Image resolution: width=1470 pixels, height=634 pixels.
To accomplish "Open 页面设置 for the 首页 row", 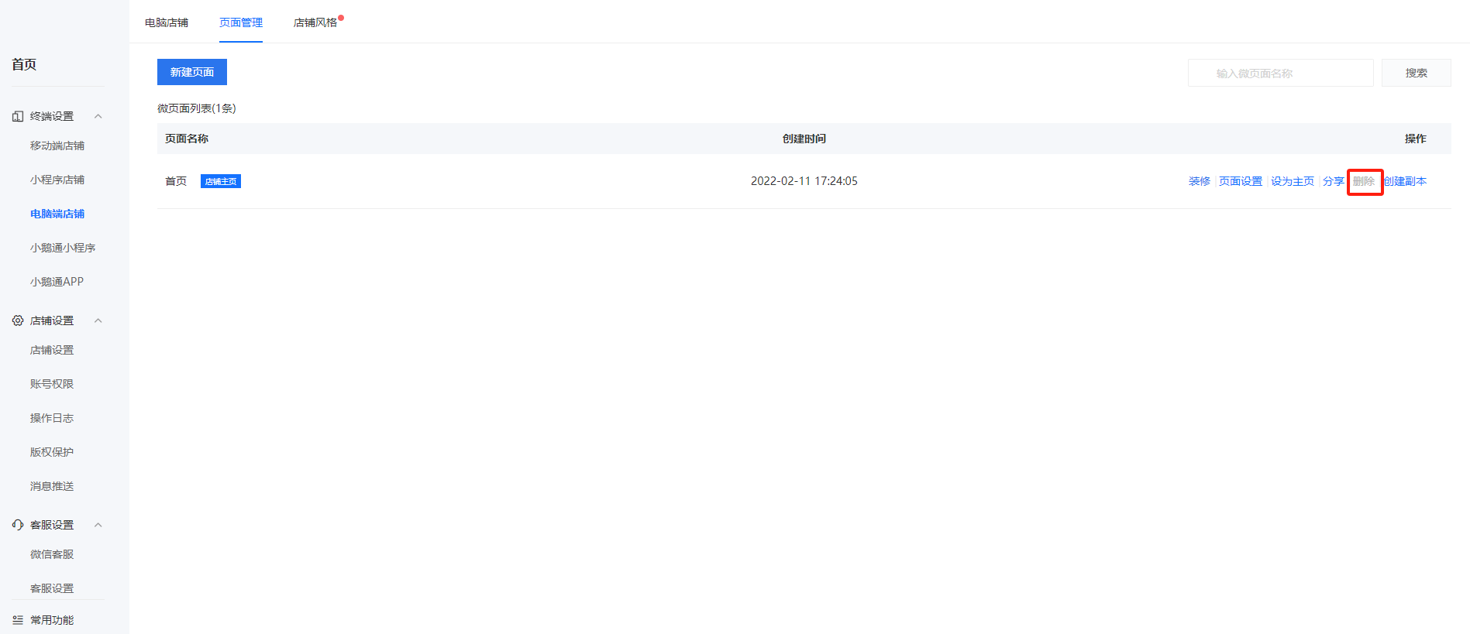I will (x=1241, y=181).
